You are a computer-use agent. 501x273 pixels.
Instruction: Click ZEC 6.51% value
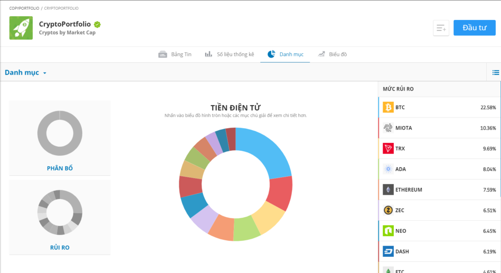pos(489,210)
